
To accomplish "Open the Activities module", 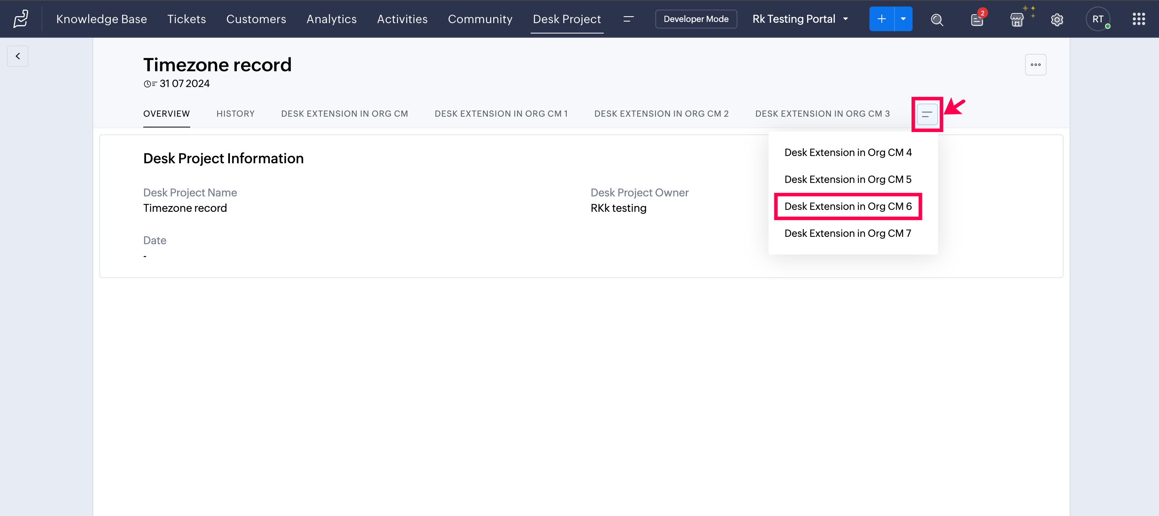I will (402, 19).
